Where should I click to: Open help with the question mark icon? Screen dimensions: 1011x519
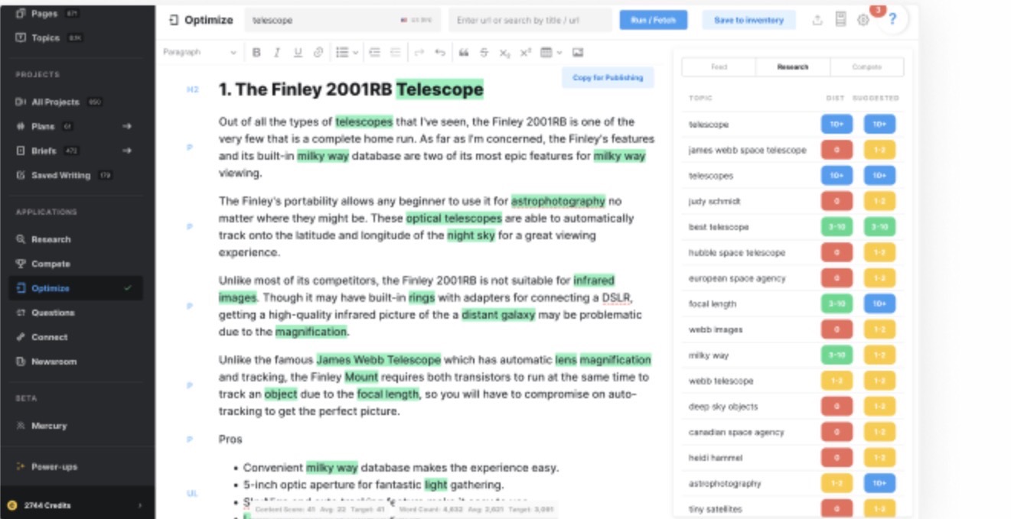pyautogui.click(x=892, y=21)
